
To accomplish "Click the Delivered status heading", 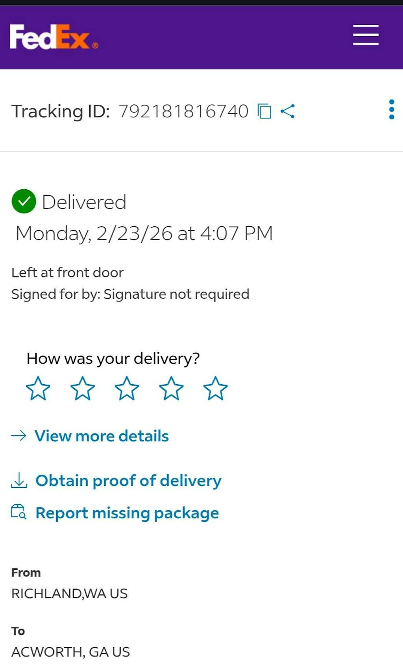I will coord(84,202).
